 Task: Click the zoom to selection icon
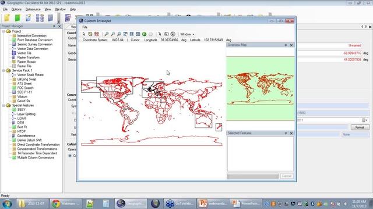132,34
